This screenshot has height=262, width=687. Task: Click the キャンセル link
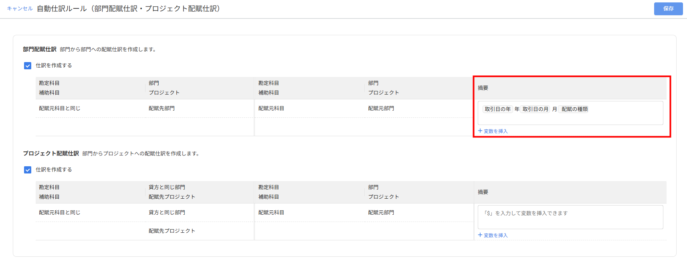click(x=20, y=8)
